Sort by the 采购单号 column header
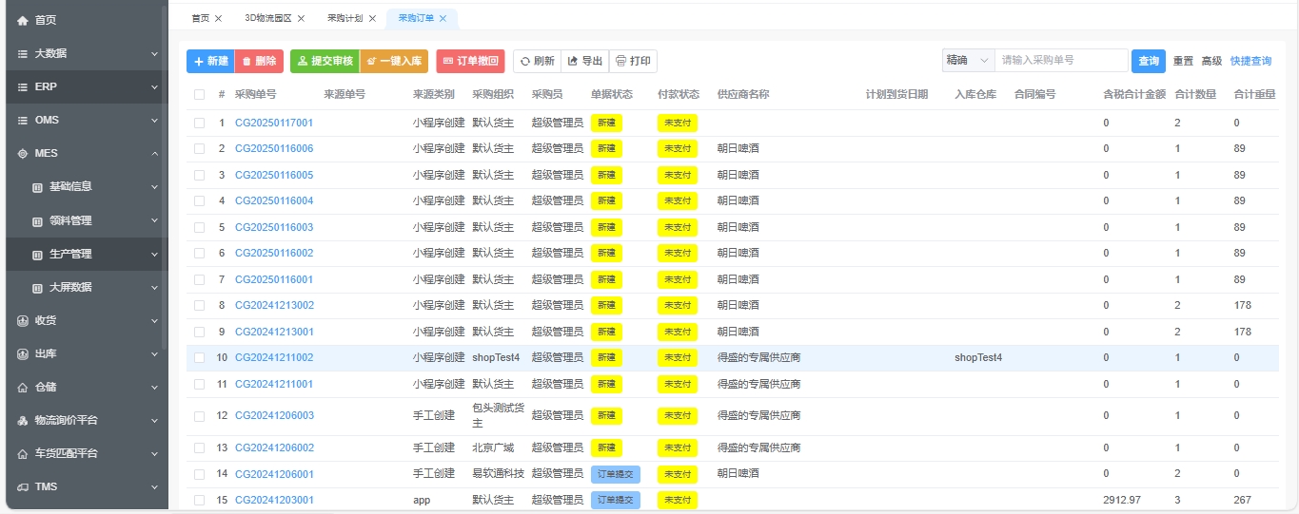The height and width of the screenshot is (514, 1299). [x=256, y=95]
